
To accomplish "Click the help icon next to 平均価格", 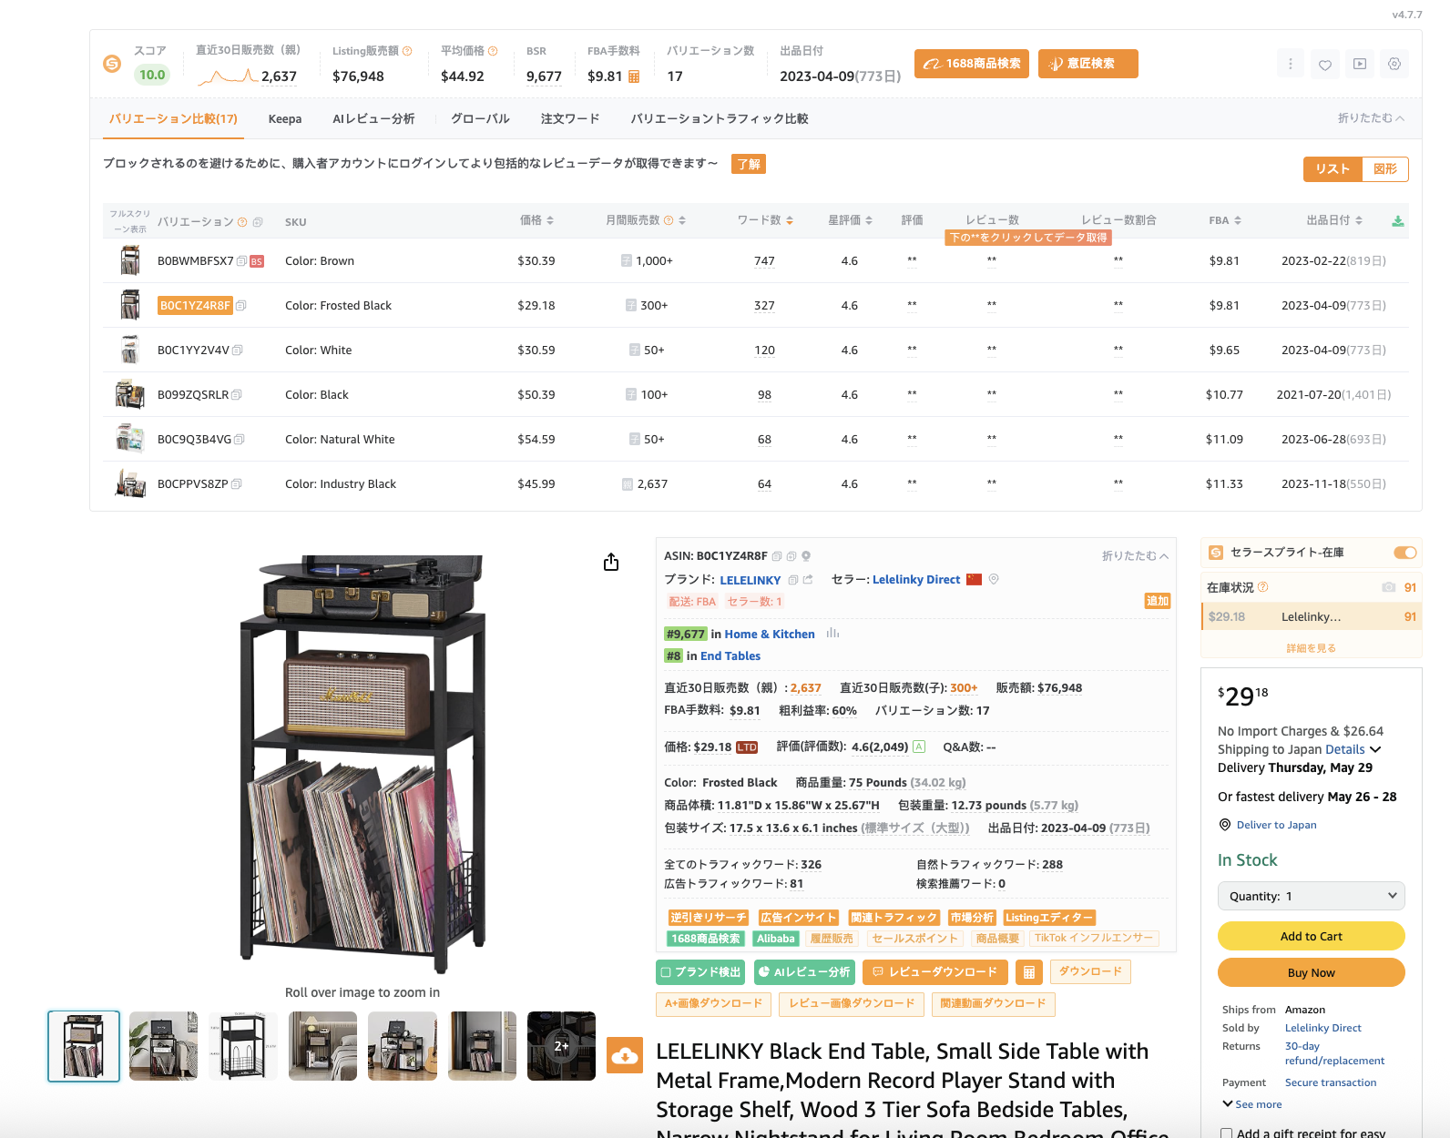I will 493,51.
